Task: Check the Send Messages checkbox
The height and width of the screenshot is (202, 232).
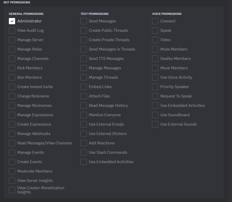Action: pos(84,21)
